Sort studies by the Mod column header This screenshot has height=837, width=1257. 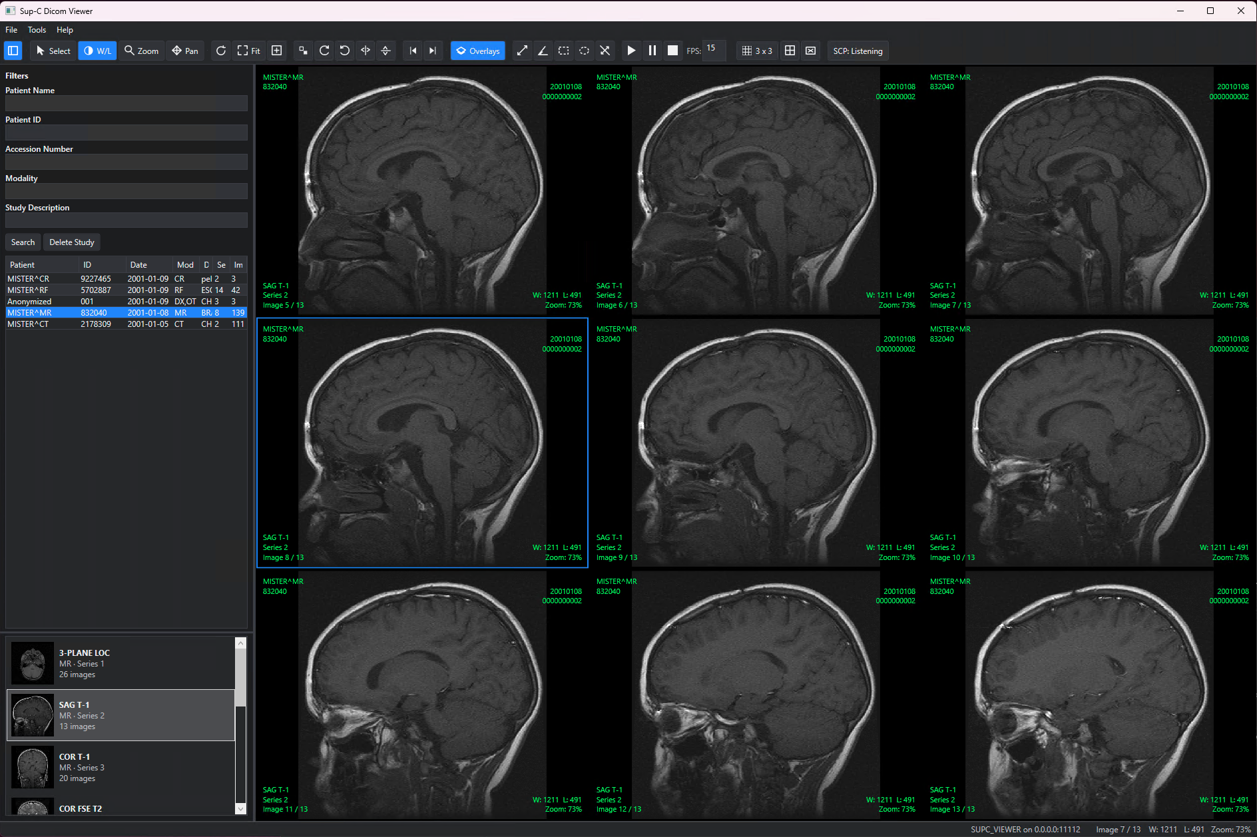tap(185, 265)
